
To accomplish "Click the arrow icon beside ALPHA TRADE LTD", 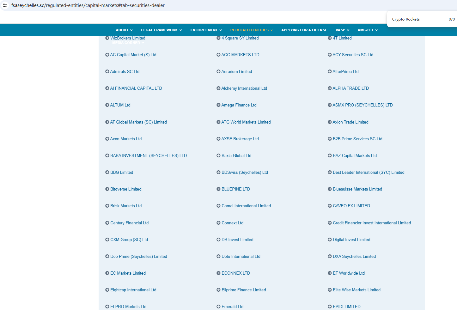I will pos(330,88).
